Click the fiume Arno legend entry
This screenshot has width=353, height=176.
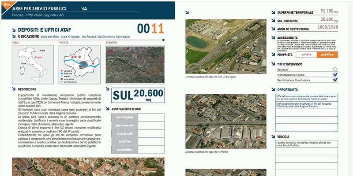pyautogui.click(x=66, y=73)
